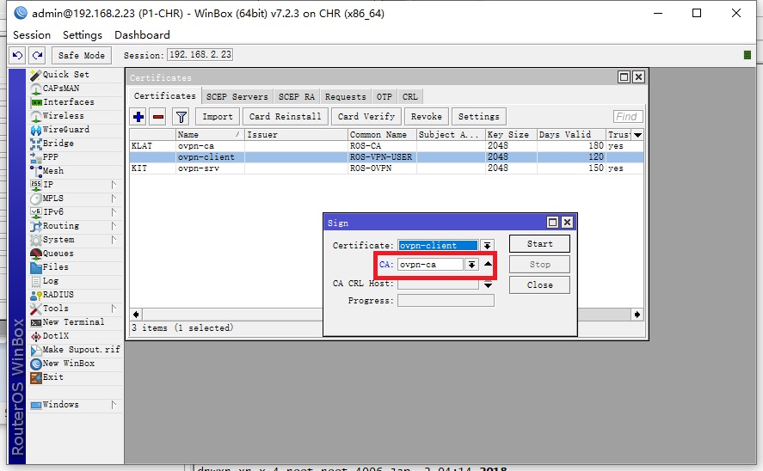Expand the CA CRL Host field
Screen dimensions: 763x471
tap(488, 284)
